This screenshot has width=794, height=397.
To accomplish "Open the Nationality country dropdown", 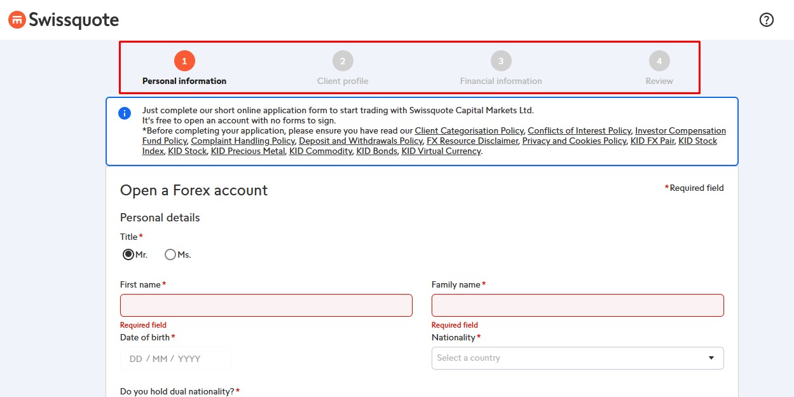I will point(577,358).
